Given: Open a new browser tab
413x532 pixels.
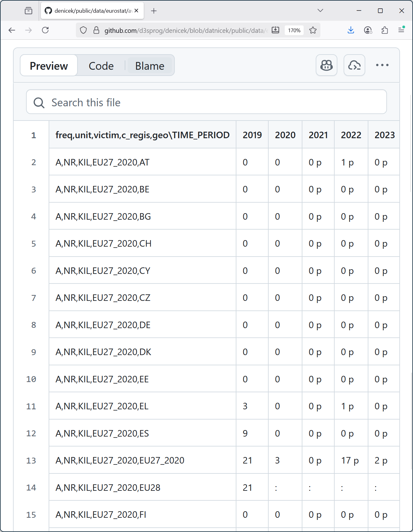Looking at the screenshot, I should pos(154,11).
